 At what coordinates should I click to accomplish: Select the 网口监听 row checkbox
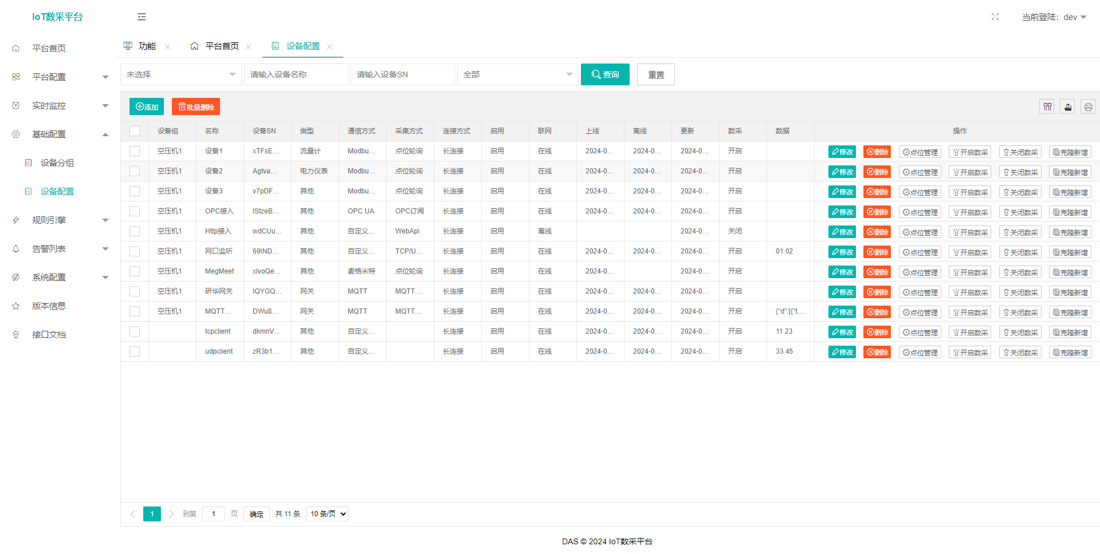pyautogui.click(x=135, y=251)
